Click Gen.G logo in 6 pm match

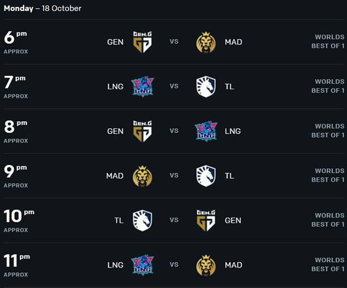[142, 42]
